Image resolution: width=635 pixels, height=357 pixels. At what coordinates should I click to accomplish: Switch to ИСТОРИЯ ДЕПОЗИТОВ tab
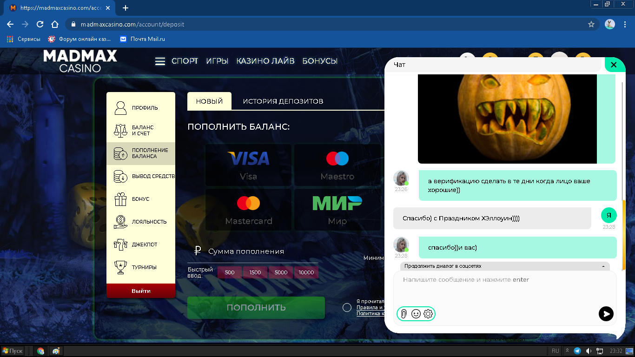(x=283, y=101)
